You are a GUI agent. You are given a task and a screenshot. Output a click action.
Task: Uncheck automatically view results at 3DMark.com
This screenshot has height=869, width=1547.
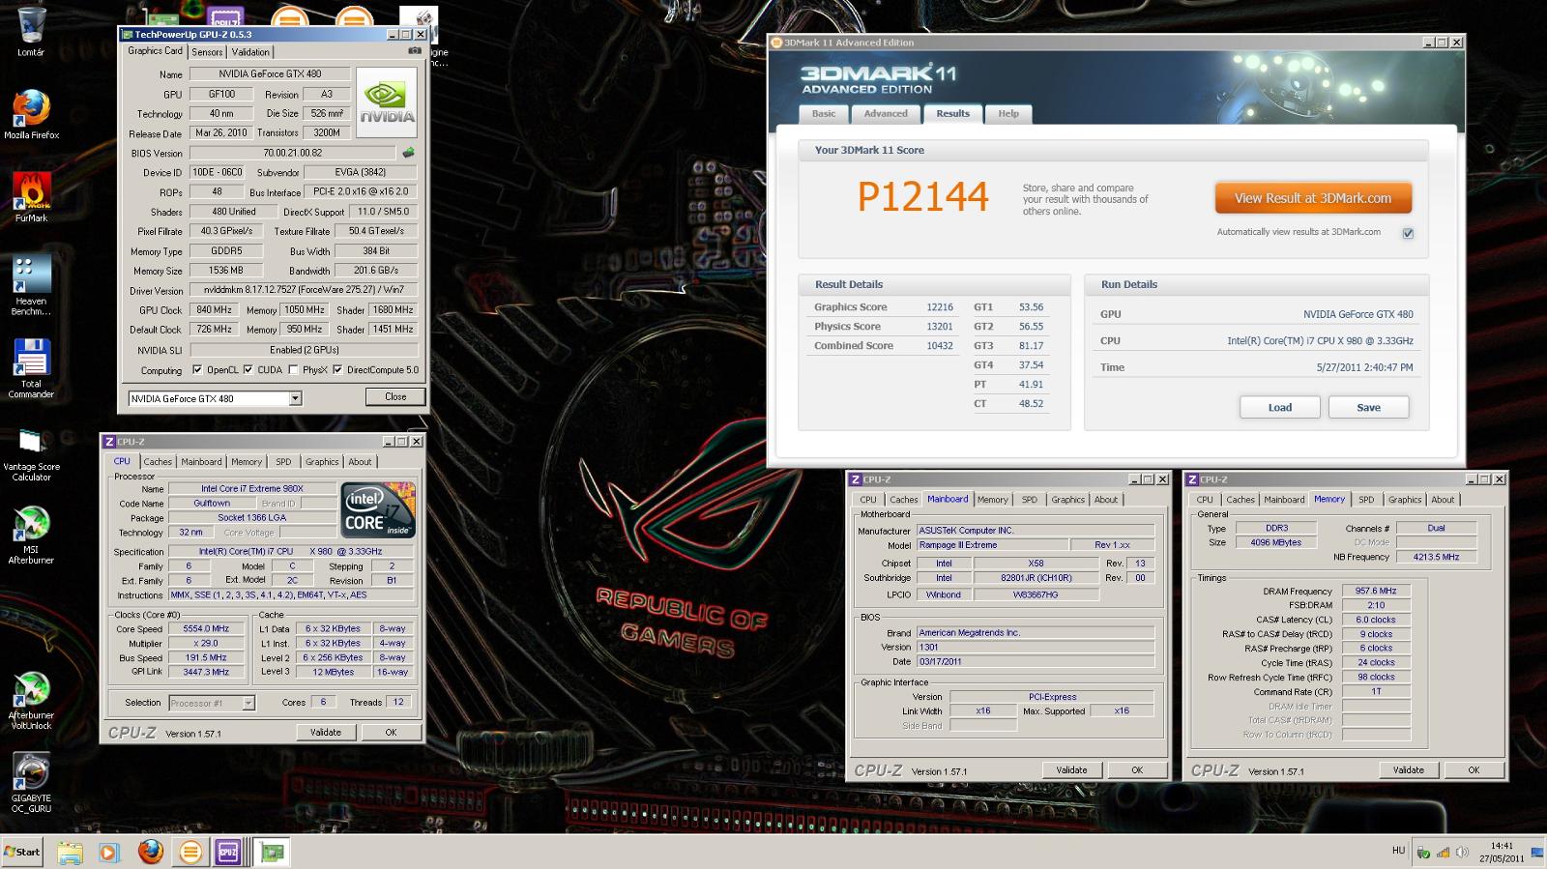click(1408, 233)
